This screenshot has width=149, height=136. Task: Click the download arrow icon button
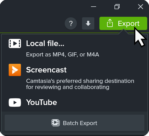point(88,23)
